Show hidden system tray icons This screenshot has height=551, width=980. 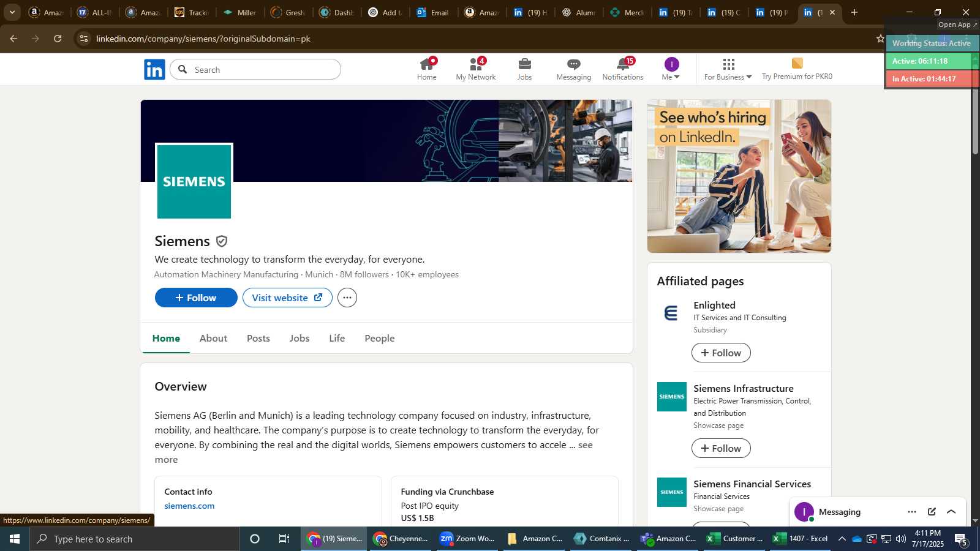point(842,539)
